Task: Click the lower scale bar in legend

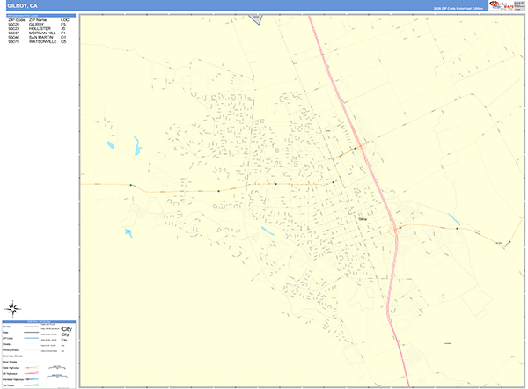Action: point(57,376)
